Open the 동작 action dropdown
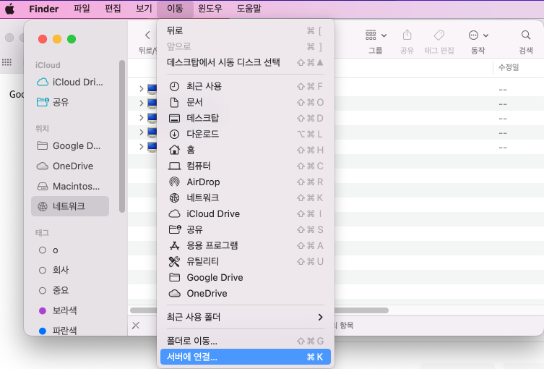The width and height of the screenshot is (544, 369). pos(478,35)
